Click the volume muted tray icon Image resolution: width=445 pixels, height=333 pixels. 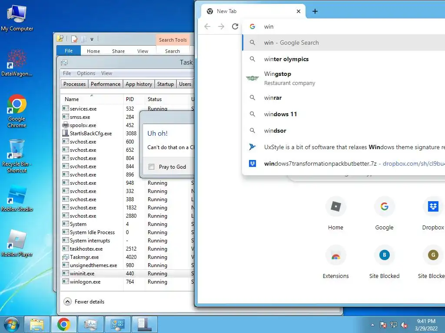(x=404, y=325)
